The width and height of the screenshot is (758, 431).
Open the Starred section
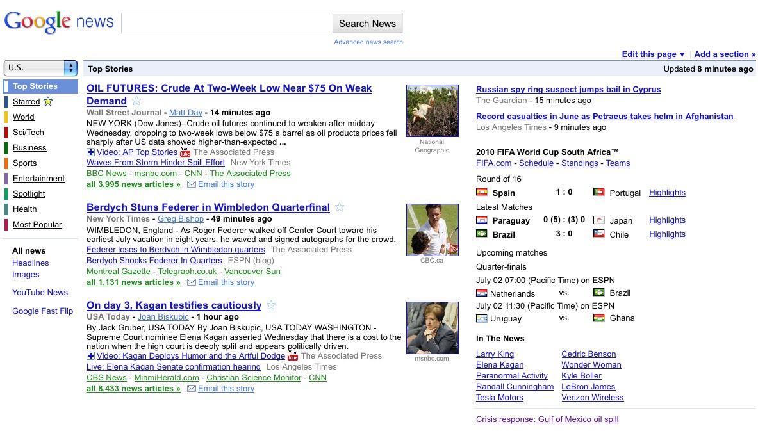(26, 101)
